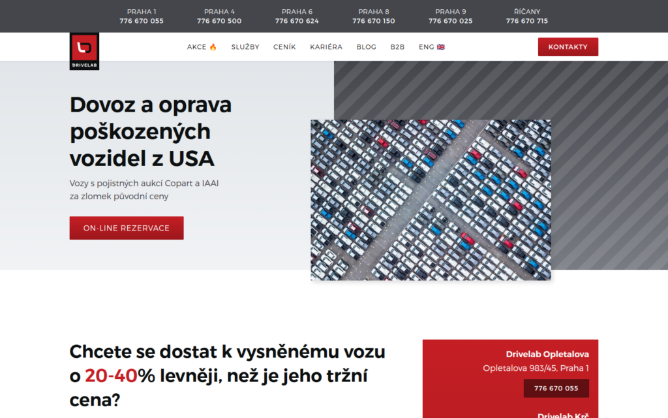The image size is (668, 418).
Task: Click the 'Vozy s pojistných aukcí Copart' subtitle
Action: click(144, 190)
